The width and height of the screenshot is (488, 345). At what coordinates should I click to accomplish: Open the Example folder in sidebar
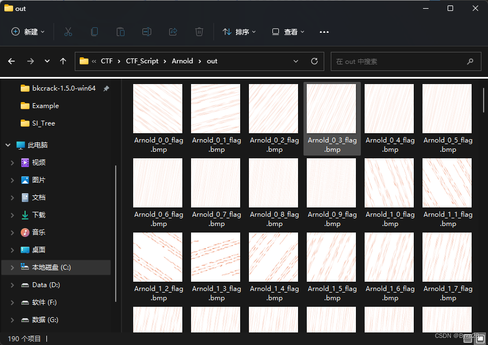pyautogui.click(x=39, y=106)
